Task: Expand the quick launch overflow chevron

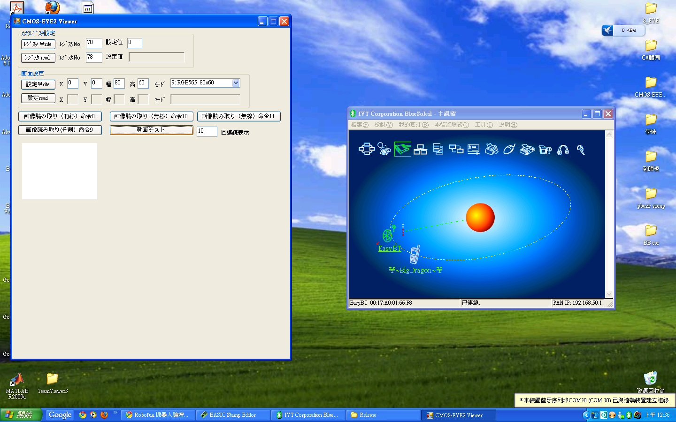Action: click(115, 413)
